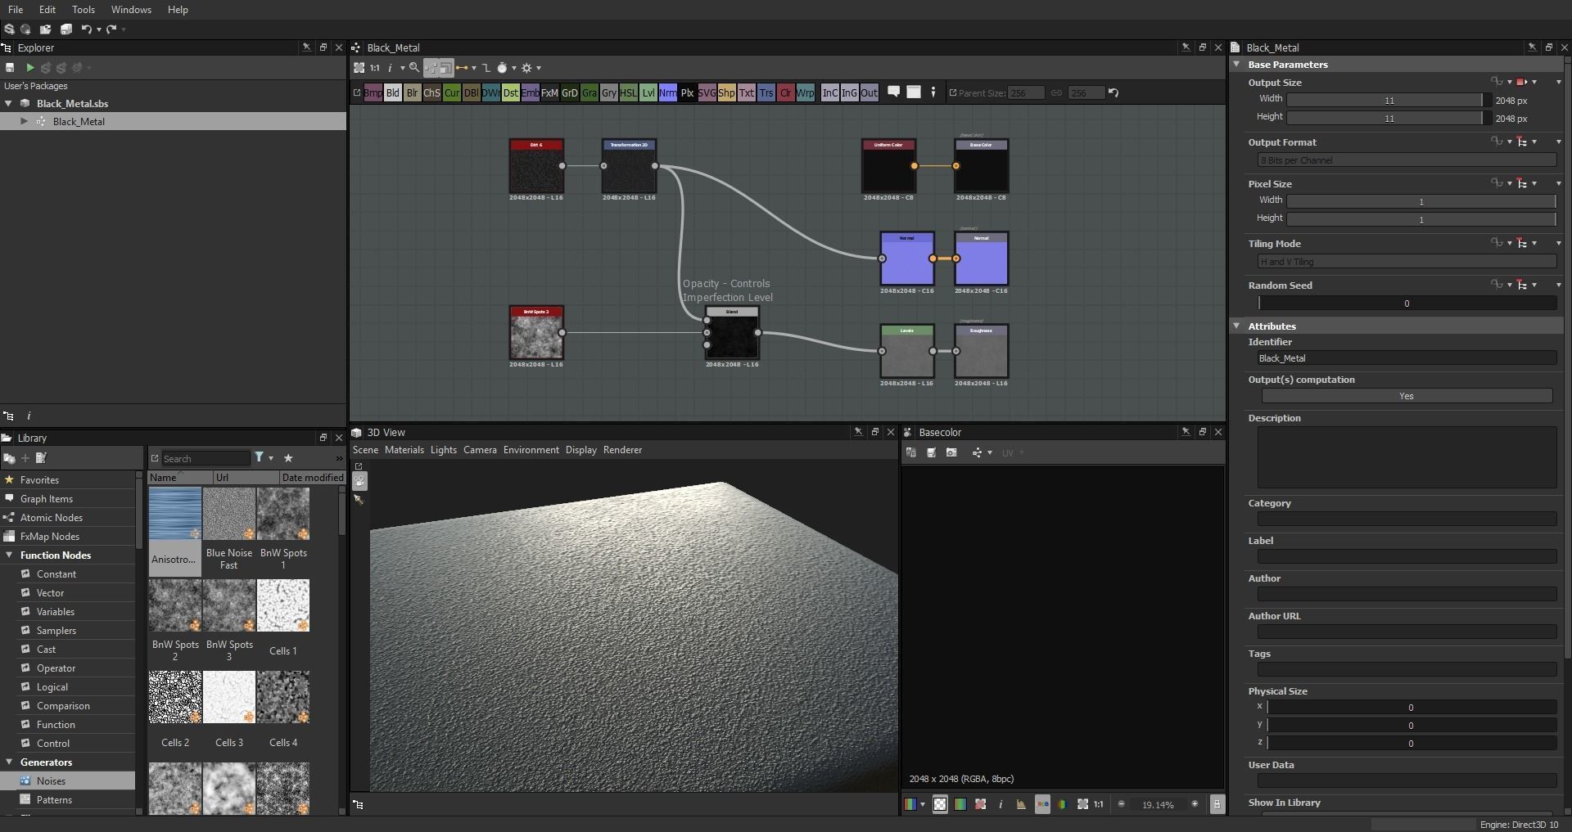The height and width of the screenshot is (832, 1572).
Task: Undo the last action
Action: pos(86,29)
